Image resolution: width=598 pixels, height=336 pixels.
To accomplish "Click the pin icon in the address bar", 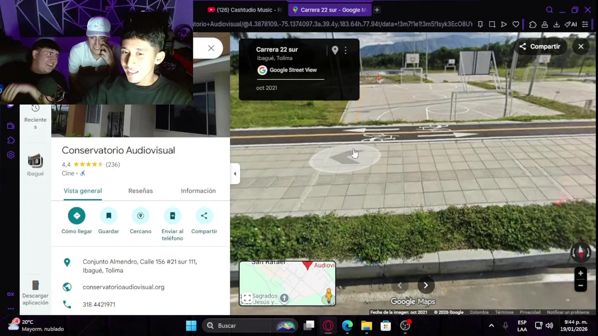I will 480,24.
